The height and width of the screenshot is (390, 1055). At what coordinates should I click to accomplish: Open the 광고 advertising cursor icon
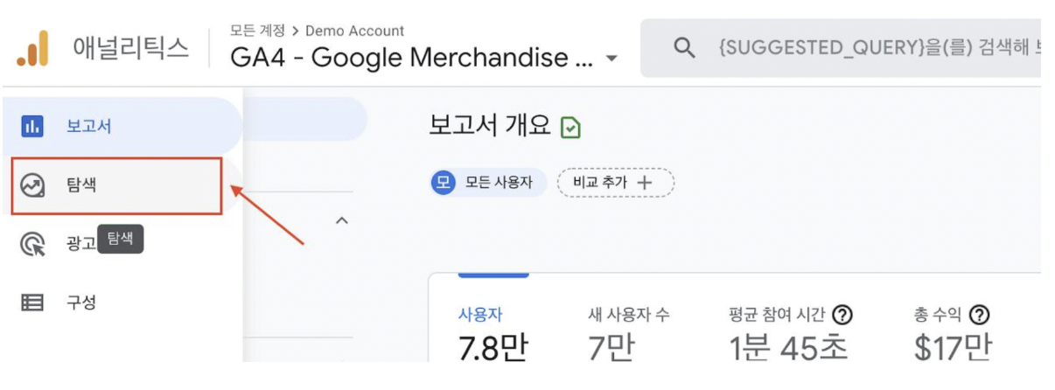tap(32, 244)
